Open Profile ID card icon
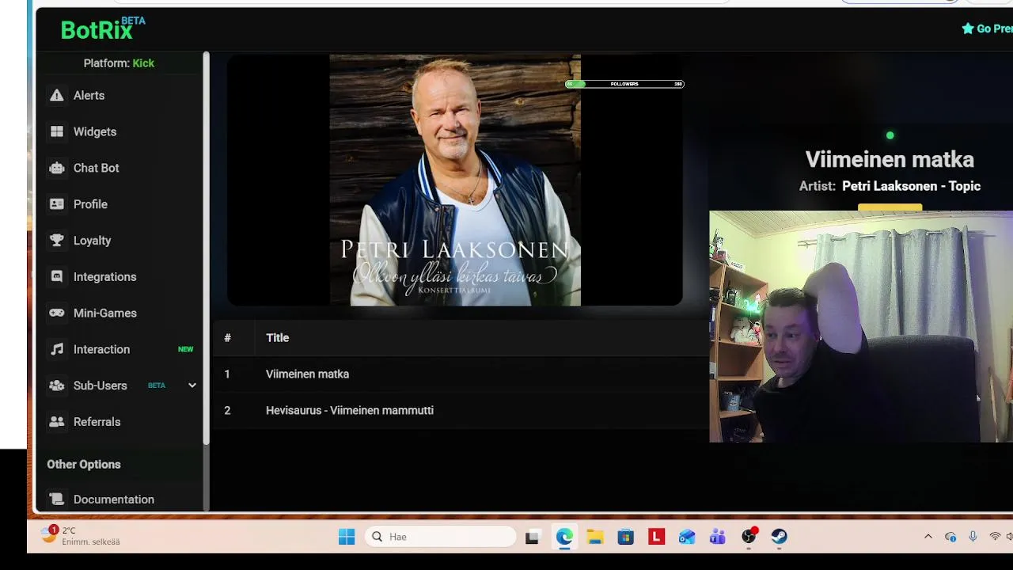The image size is (1013, 570). pos(56,204)
